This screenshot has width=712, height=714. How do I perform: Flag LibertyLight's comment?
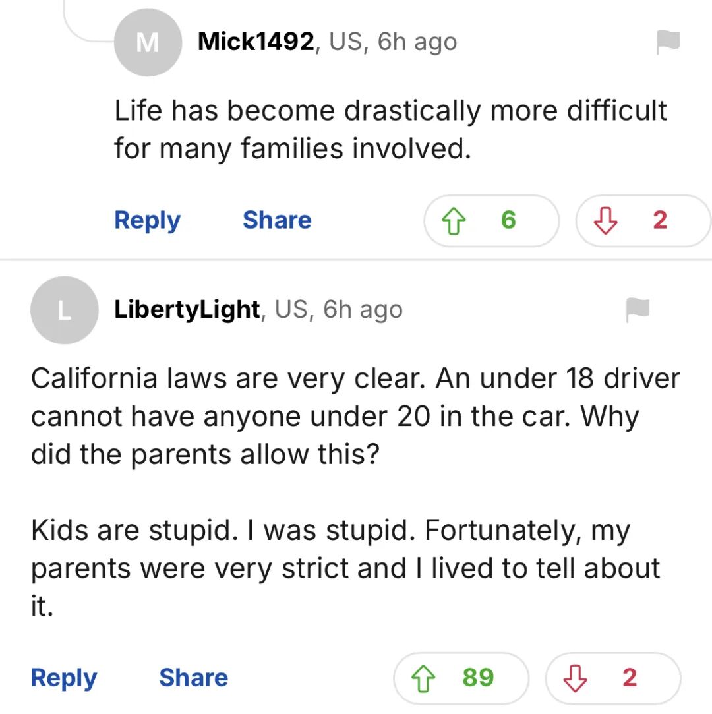[638, 309]
